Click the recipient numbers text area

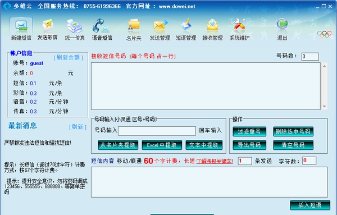pyautogui.click(x=206, y=86)
